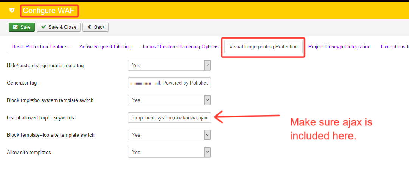Click the green Save button
Viewport: 409px width, 170px height.
(22, 27)
